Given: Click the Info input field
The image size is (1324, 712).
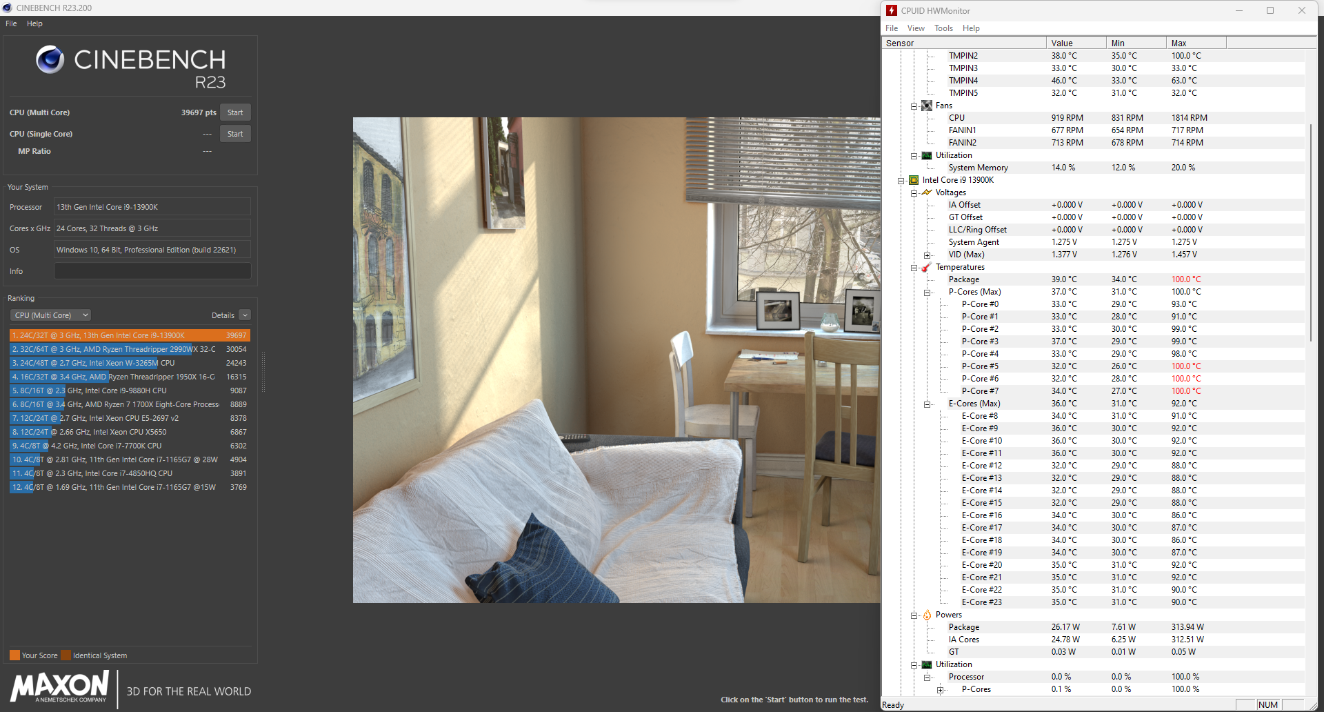Looking at the screenshot, I should click(152, 271).
